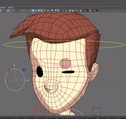This screenshot has width=126, height=119.
Task: Click the Gamma reset icon
Action: 90,11
